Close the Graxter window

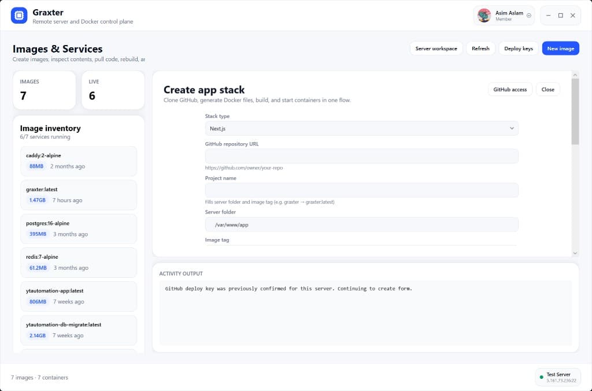(x=573, y=16)
